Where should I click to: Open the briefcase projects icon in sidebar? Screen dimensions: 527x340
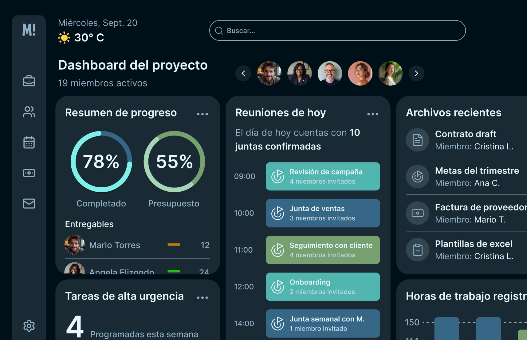pos(29,81)
